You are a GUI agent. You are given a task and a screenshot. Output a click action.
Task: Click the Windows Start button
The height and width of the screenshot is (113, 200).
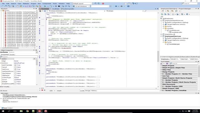[x=3, y=111]
